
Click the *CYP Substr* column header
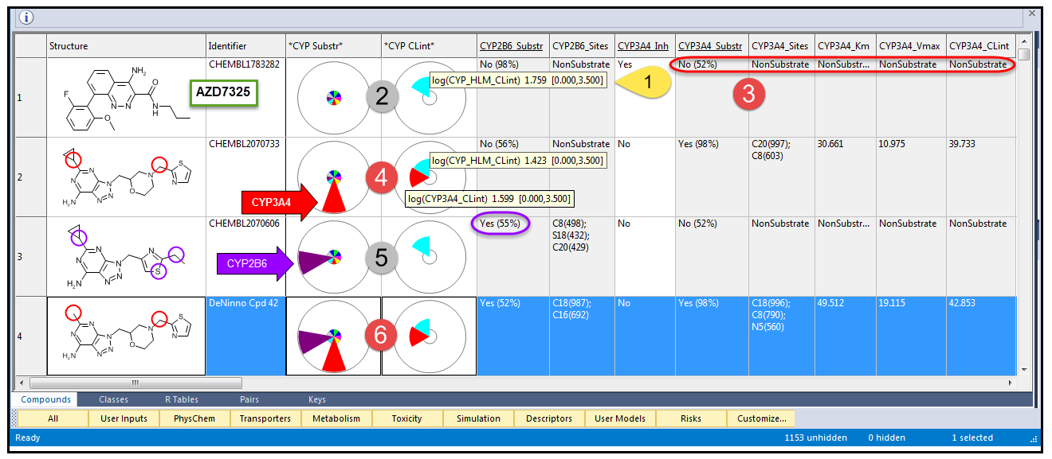[x=333, y=45]
